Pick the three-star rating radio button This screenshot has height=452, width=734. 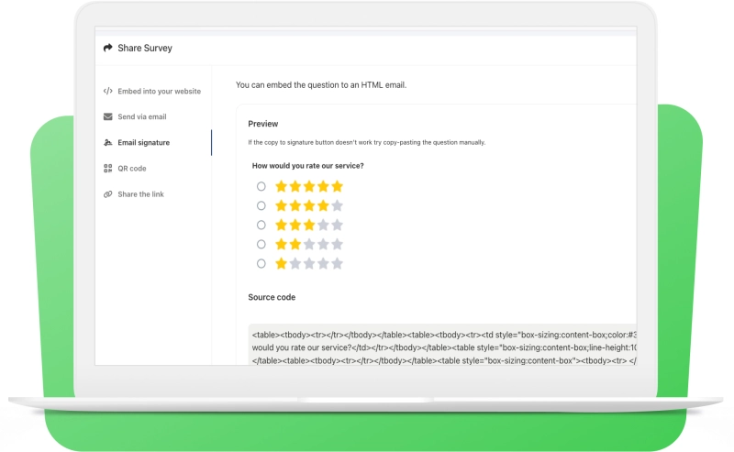pyautogui.click(x=261, y=225)
